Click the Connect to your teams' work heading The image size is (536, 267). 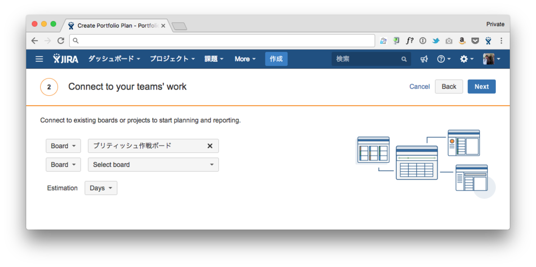[128, 87]
